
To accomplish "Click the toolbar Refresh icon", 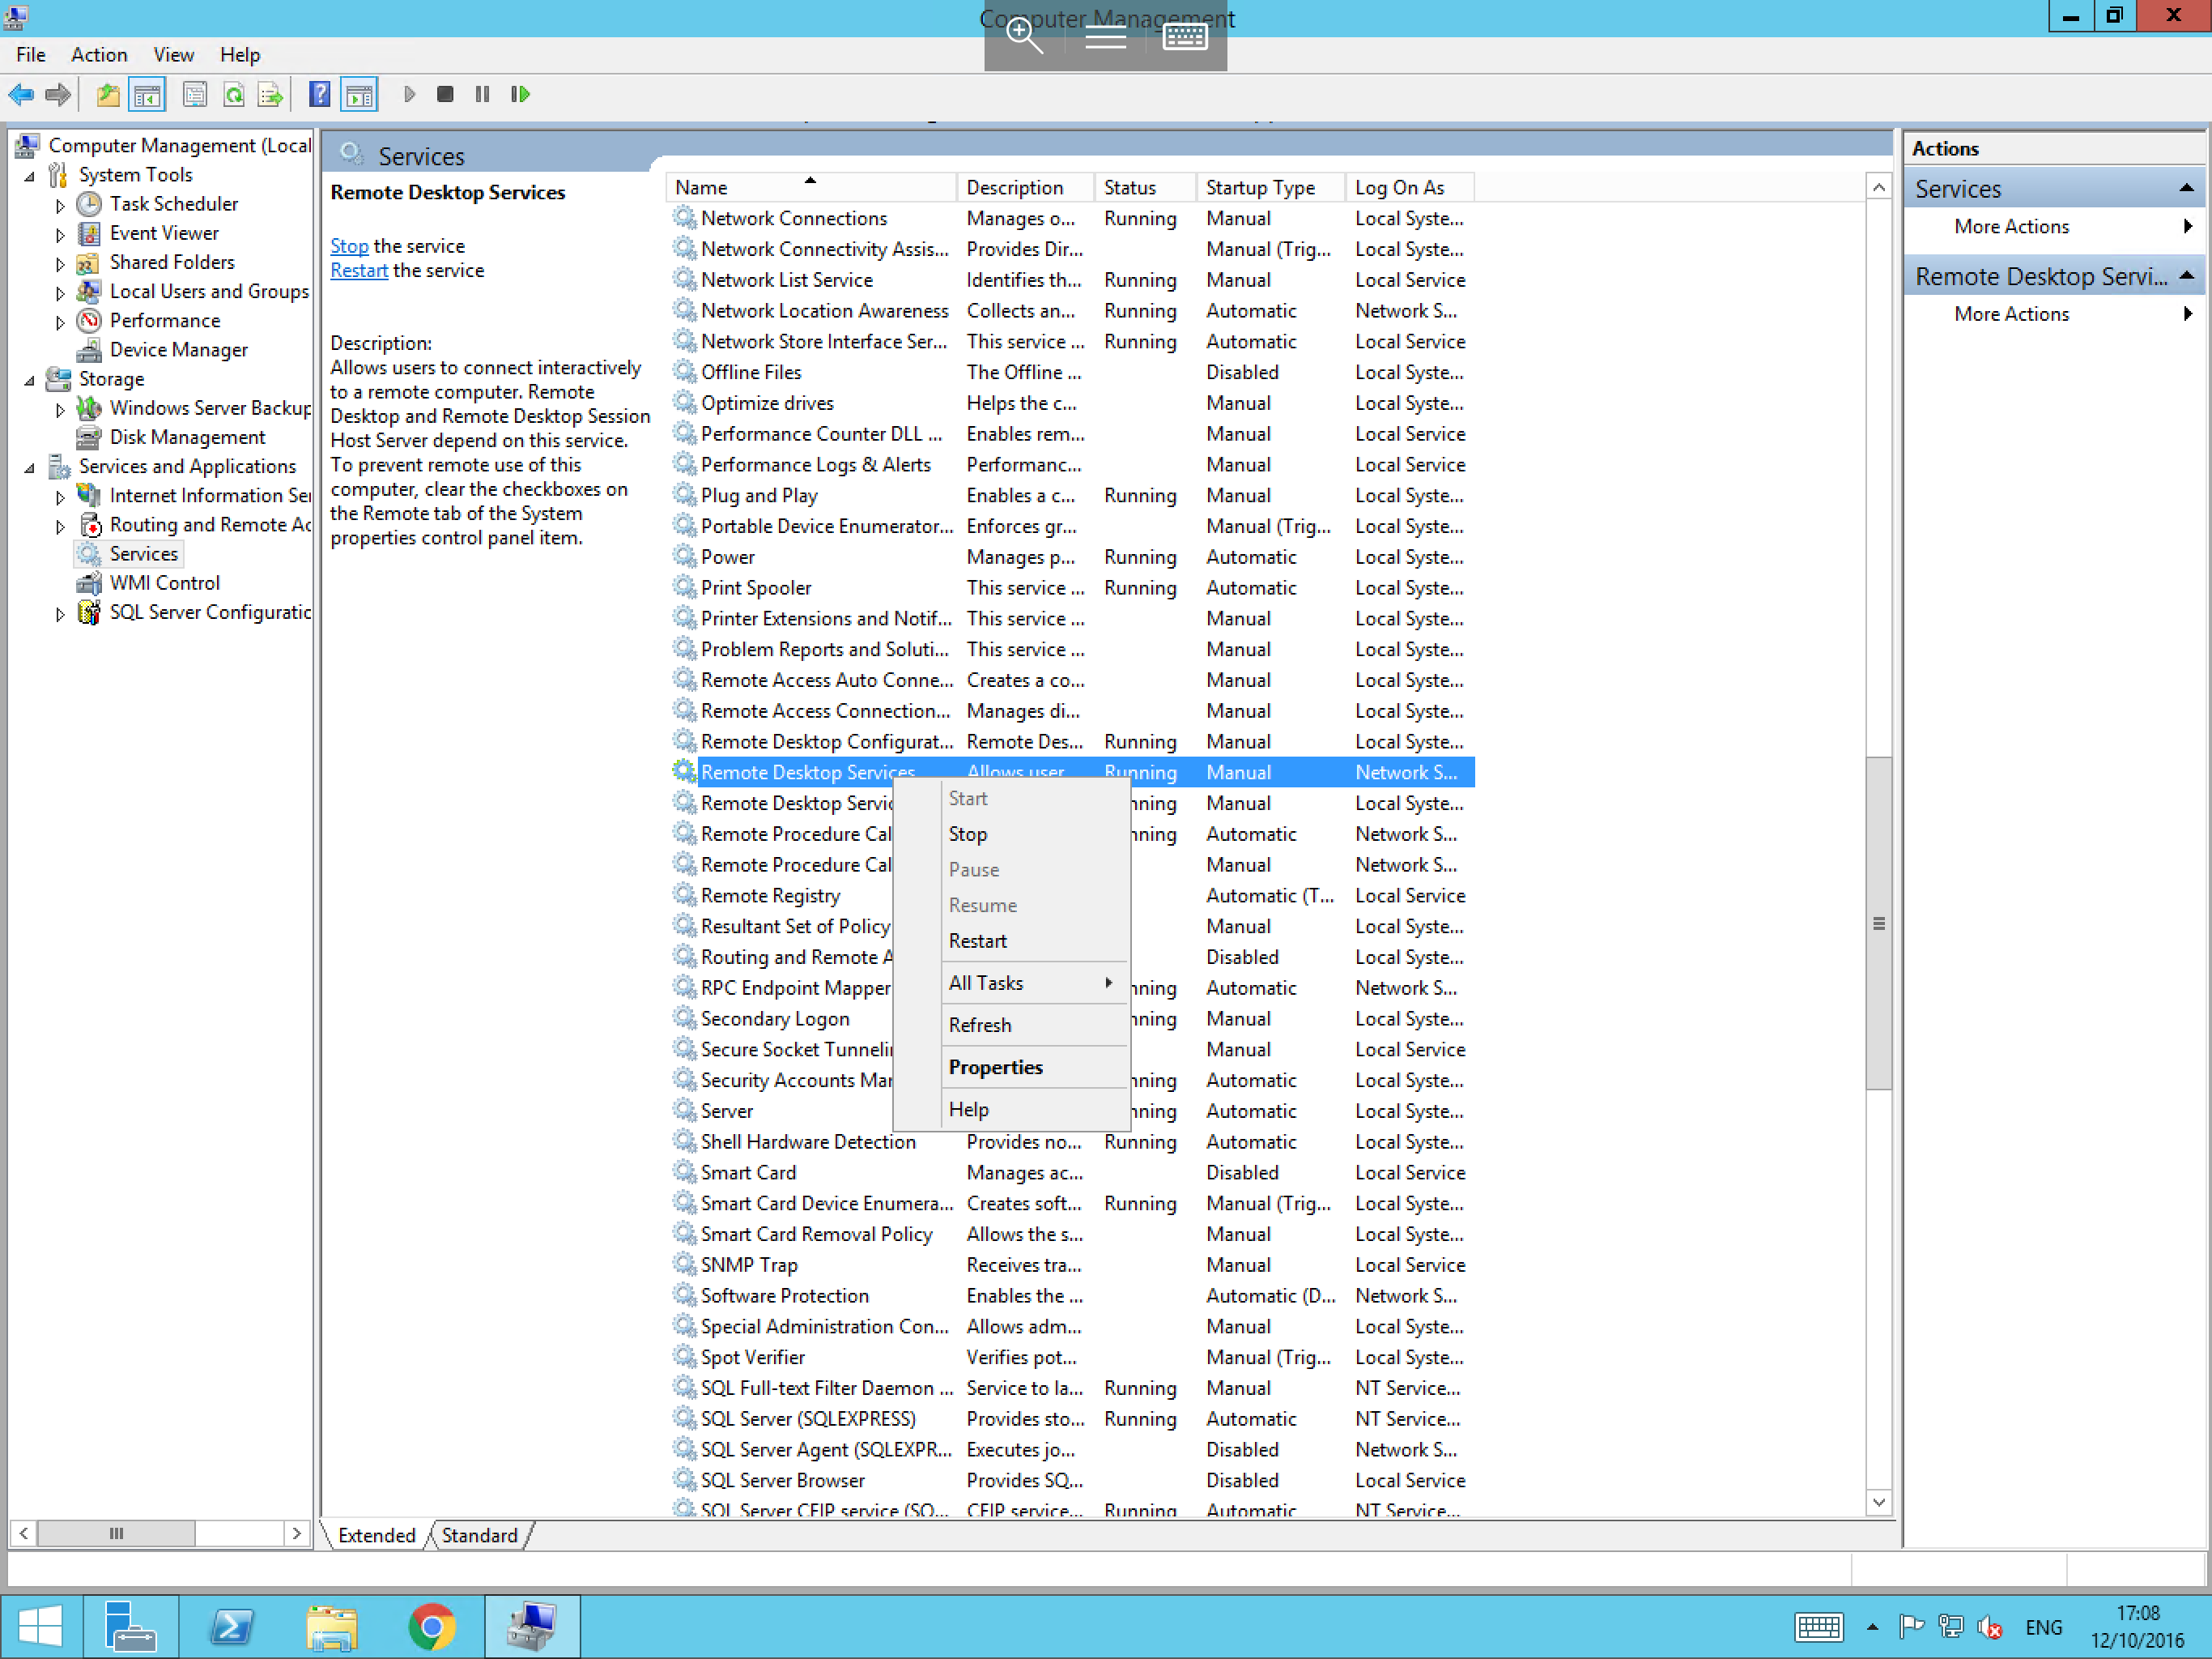I will coord(234,95).
